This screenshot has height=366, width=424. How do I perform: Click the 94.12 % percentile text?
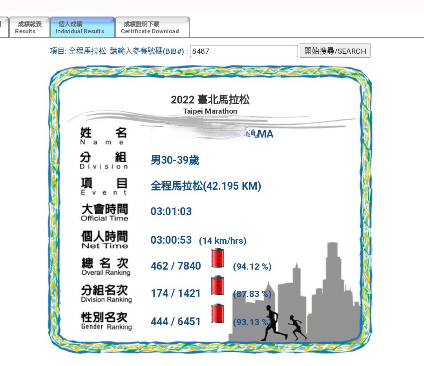pyautogui.click(x=252, y=267)
